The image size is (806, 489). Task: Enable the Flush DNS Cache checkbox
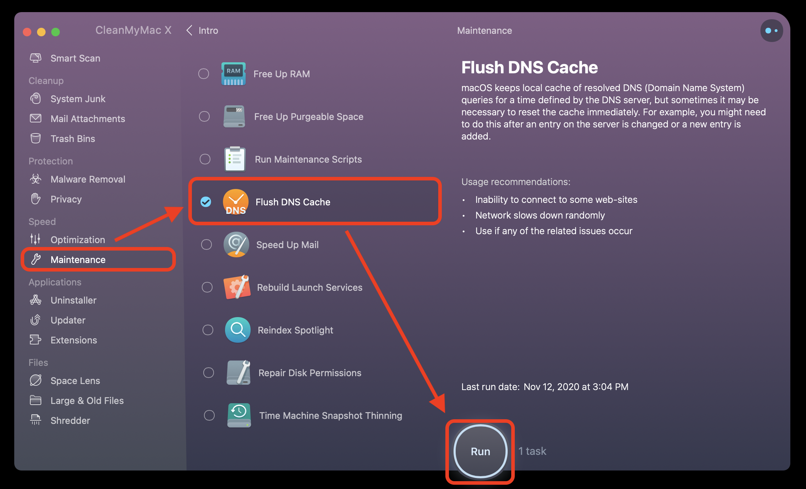(x=205, y=201)
